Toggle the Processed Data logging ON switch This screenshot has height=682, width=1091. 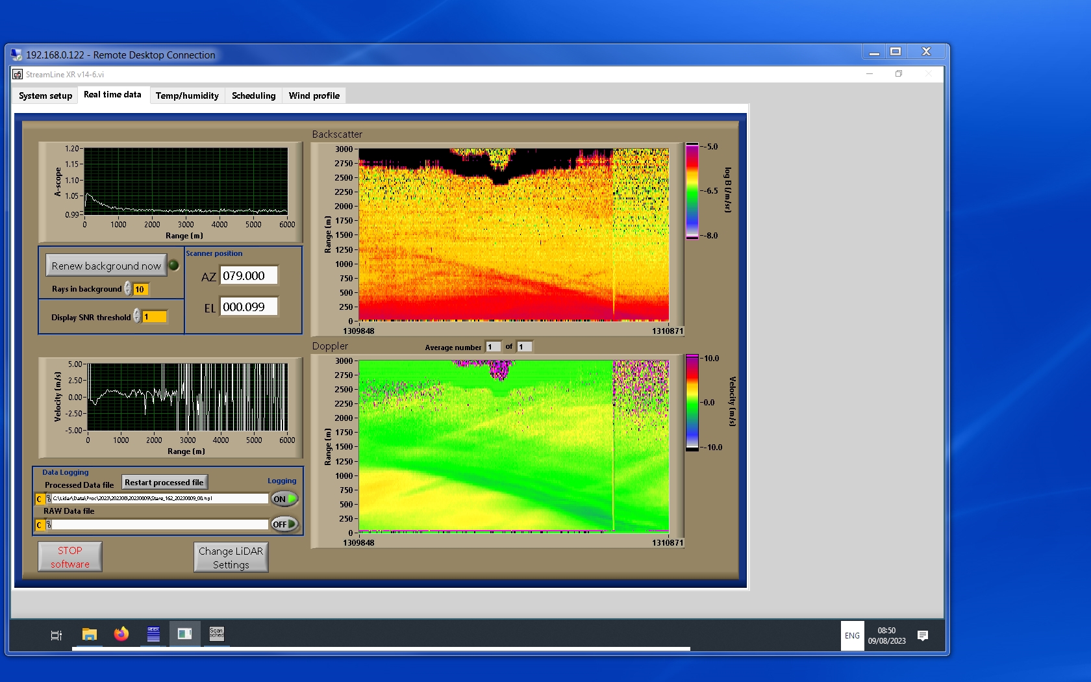284,499
